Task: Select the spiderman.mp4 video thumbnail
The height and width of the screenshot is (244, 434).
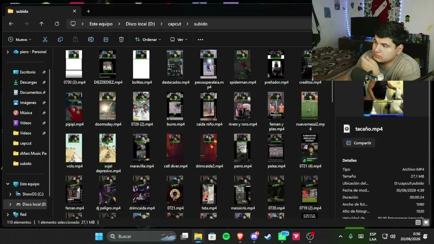Action: pos(242,64)
